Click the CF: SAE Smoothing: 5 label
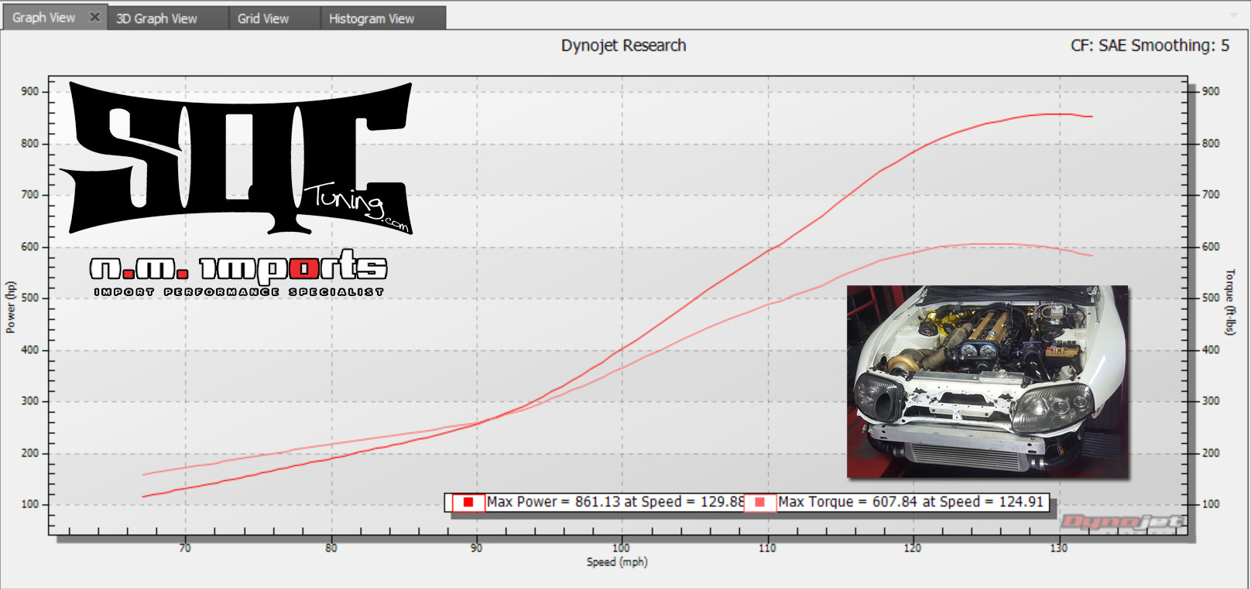The height and width of the screenshot is (589, 1251). (x=1150, y=46)
